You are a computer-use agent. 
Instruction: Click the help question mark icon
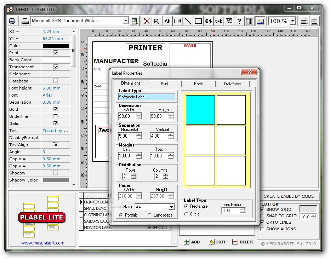click(239, 21)
